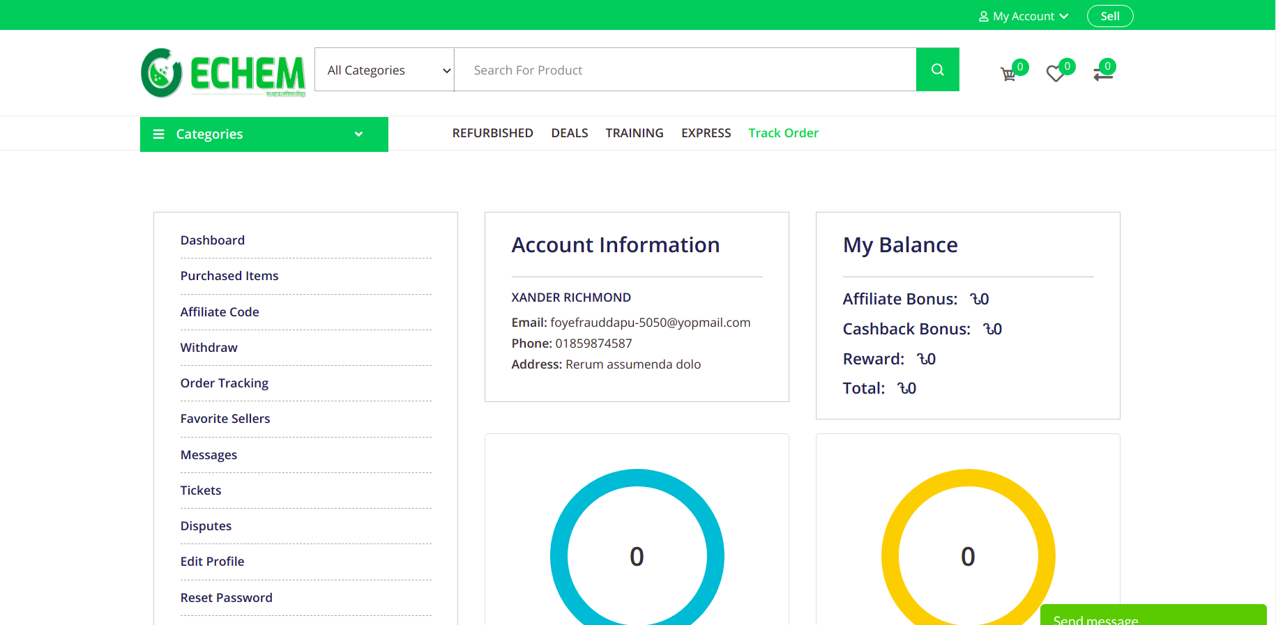Image resolution: width=1276 pixels, height=625 pixels.
Task: Open Purchased Items in sidebar
Action: click(229, 276)
